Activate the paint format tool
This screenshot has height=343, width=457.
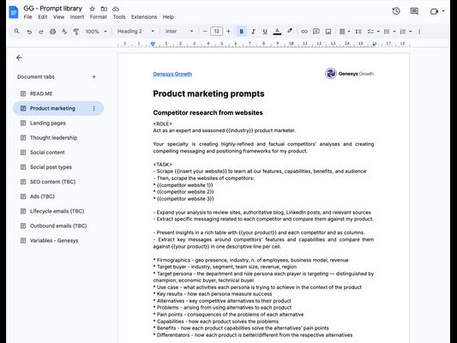point(76,32)
